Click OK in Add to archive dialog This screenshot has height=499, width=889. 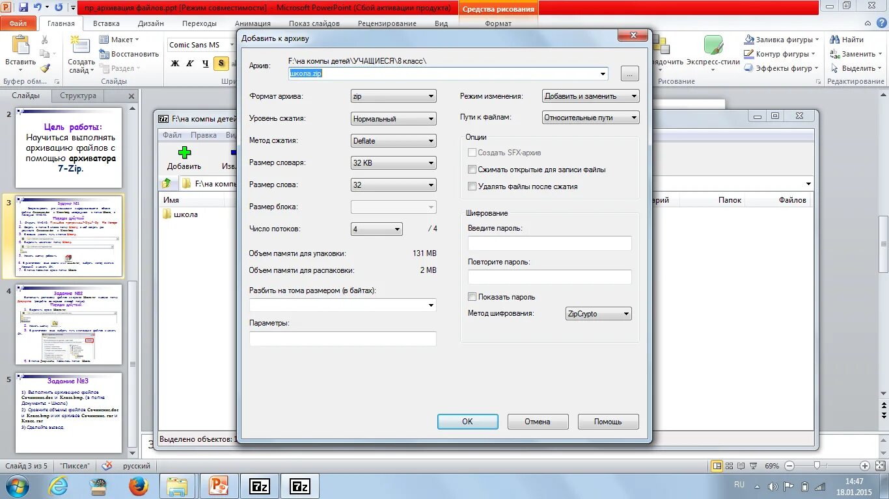[467, 422]
